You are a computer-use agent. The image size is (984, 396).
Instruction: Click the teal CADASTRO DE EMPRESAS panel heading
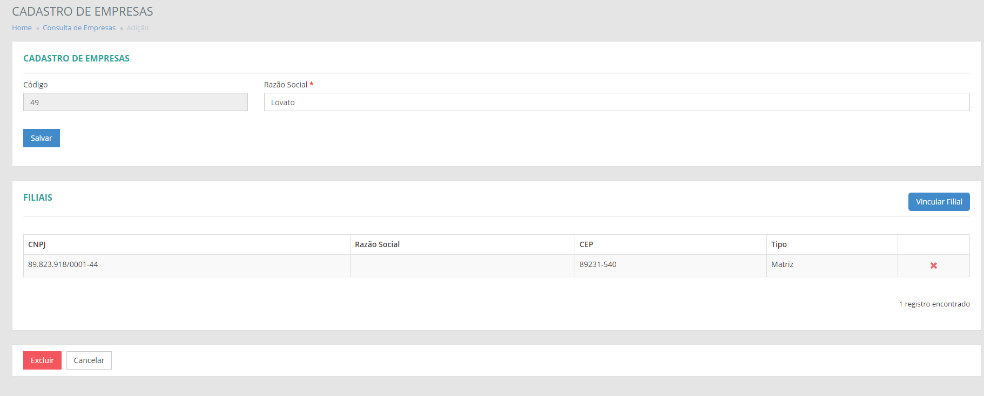click(x=76, y=58)
